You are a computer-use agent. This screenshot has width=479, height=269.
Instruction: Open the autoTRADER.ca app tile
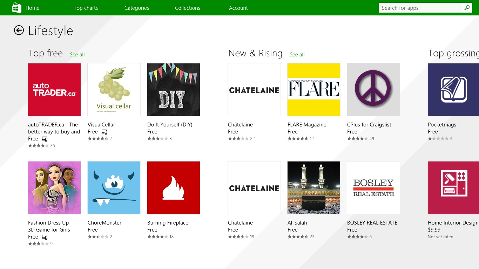(54, 90)
